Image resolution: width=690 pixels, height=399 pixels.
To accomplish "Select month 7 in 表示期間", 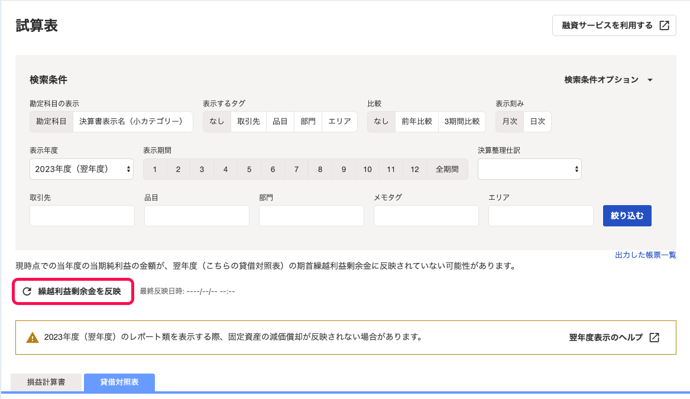I will [297, 170].
